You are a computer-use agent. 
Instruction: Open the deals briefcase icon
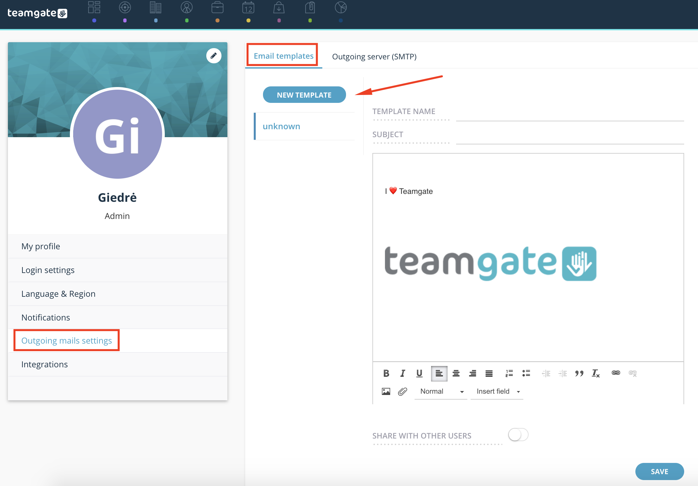(218, 8)
